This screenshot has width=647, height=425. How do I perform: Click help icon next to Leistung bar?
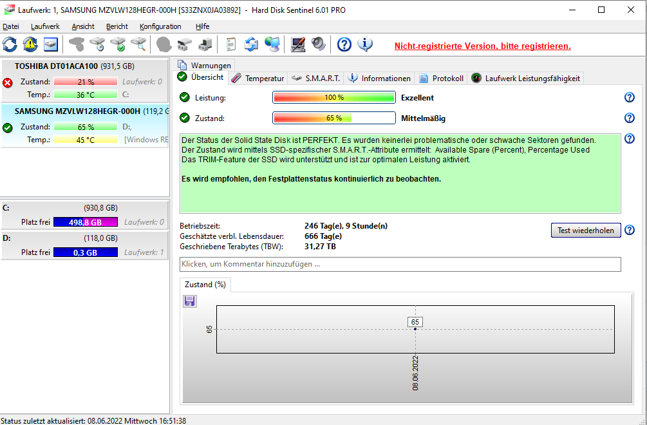point(629,97)
